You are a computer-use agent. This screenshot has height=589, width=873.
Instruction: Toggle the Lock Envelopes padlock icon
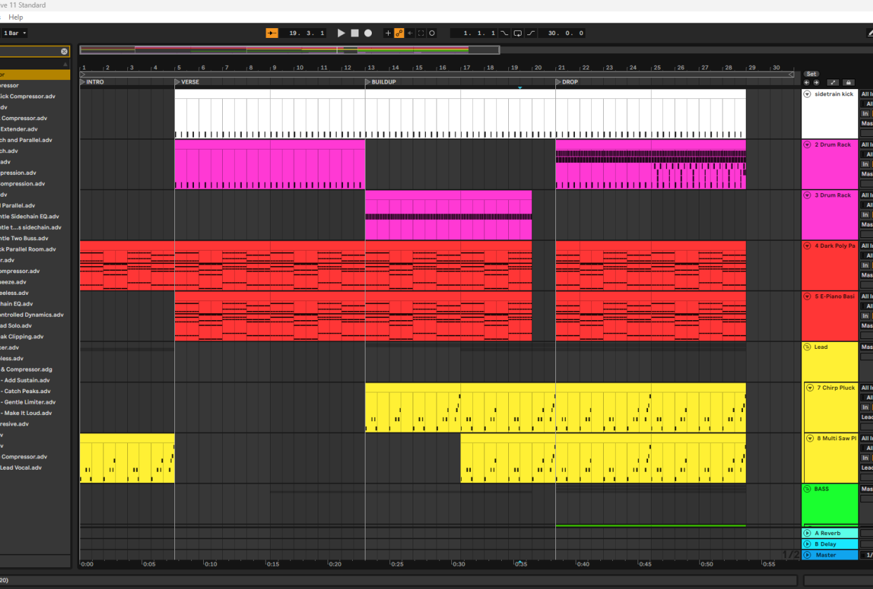pos(848,82)
